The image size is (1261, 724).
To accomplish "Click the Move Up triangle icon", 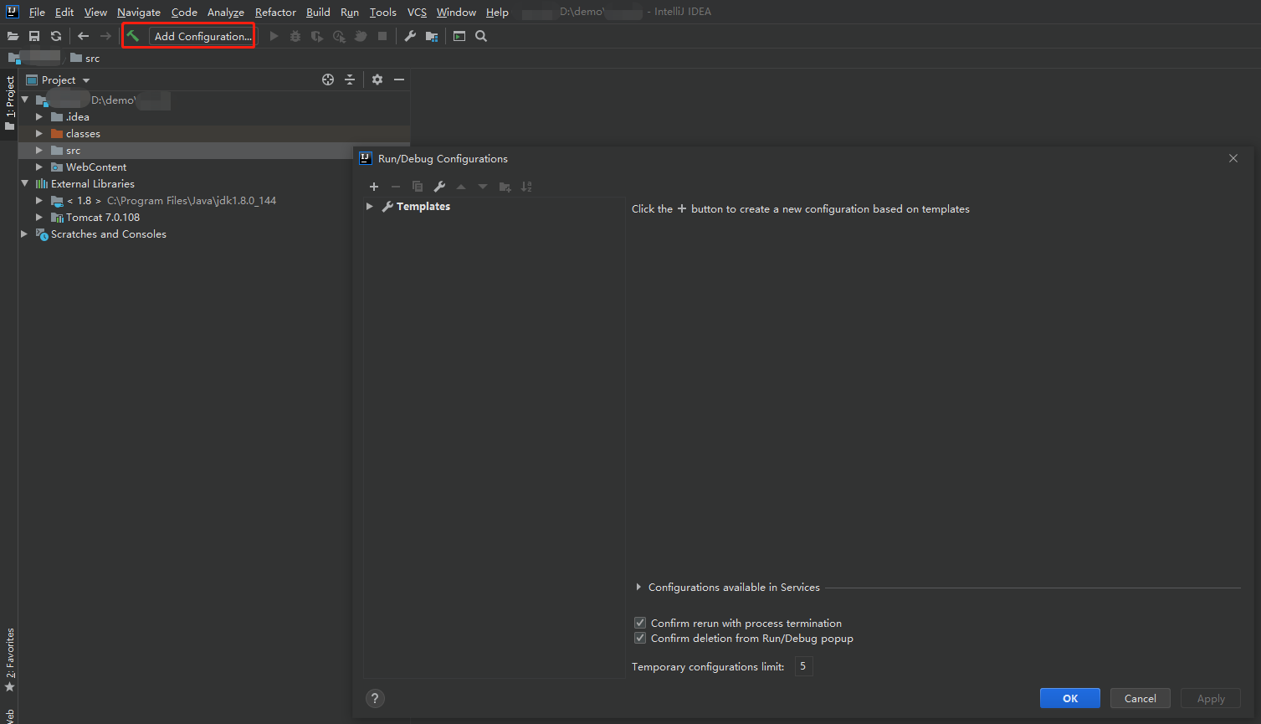I will coord(461,187).
